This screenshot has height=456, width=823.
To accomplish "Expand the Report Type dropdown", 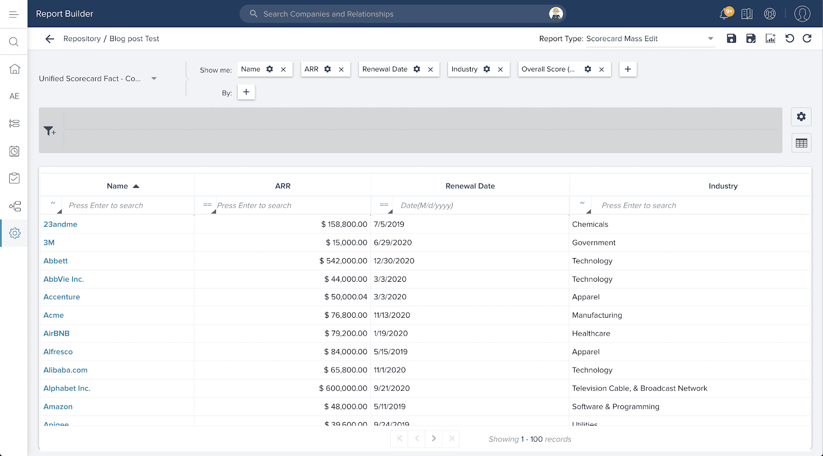I will coord(710,39).
